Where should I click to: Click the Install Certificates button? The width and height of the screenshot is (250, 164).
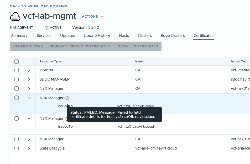click(x=137, y=46)
